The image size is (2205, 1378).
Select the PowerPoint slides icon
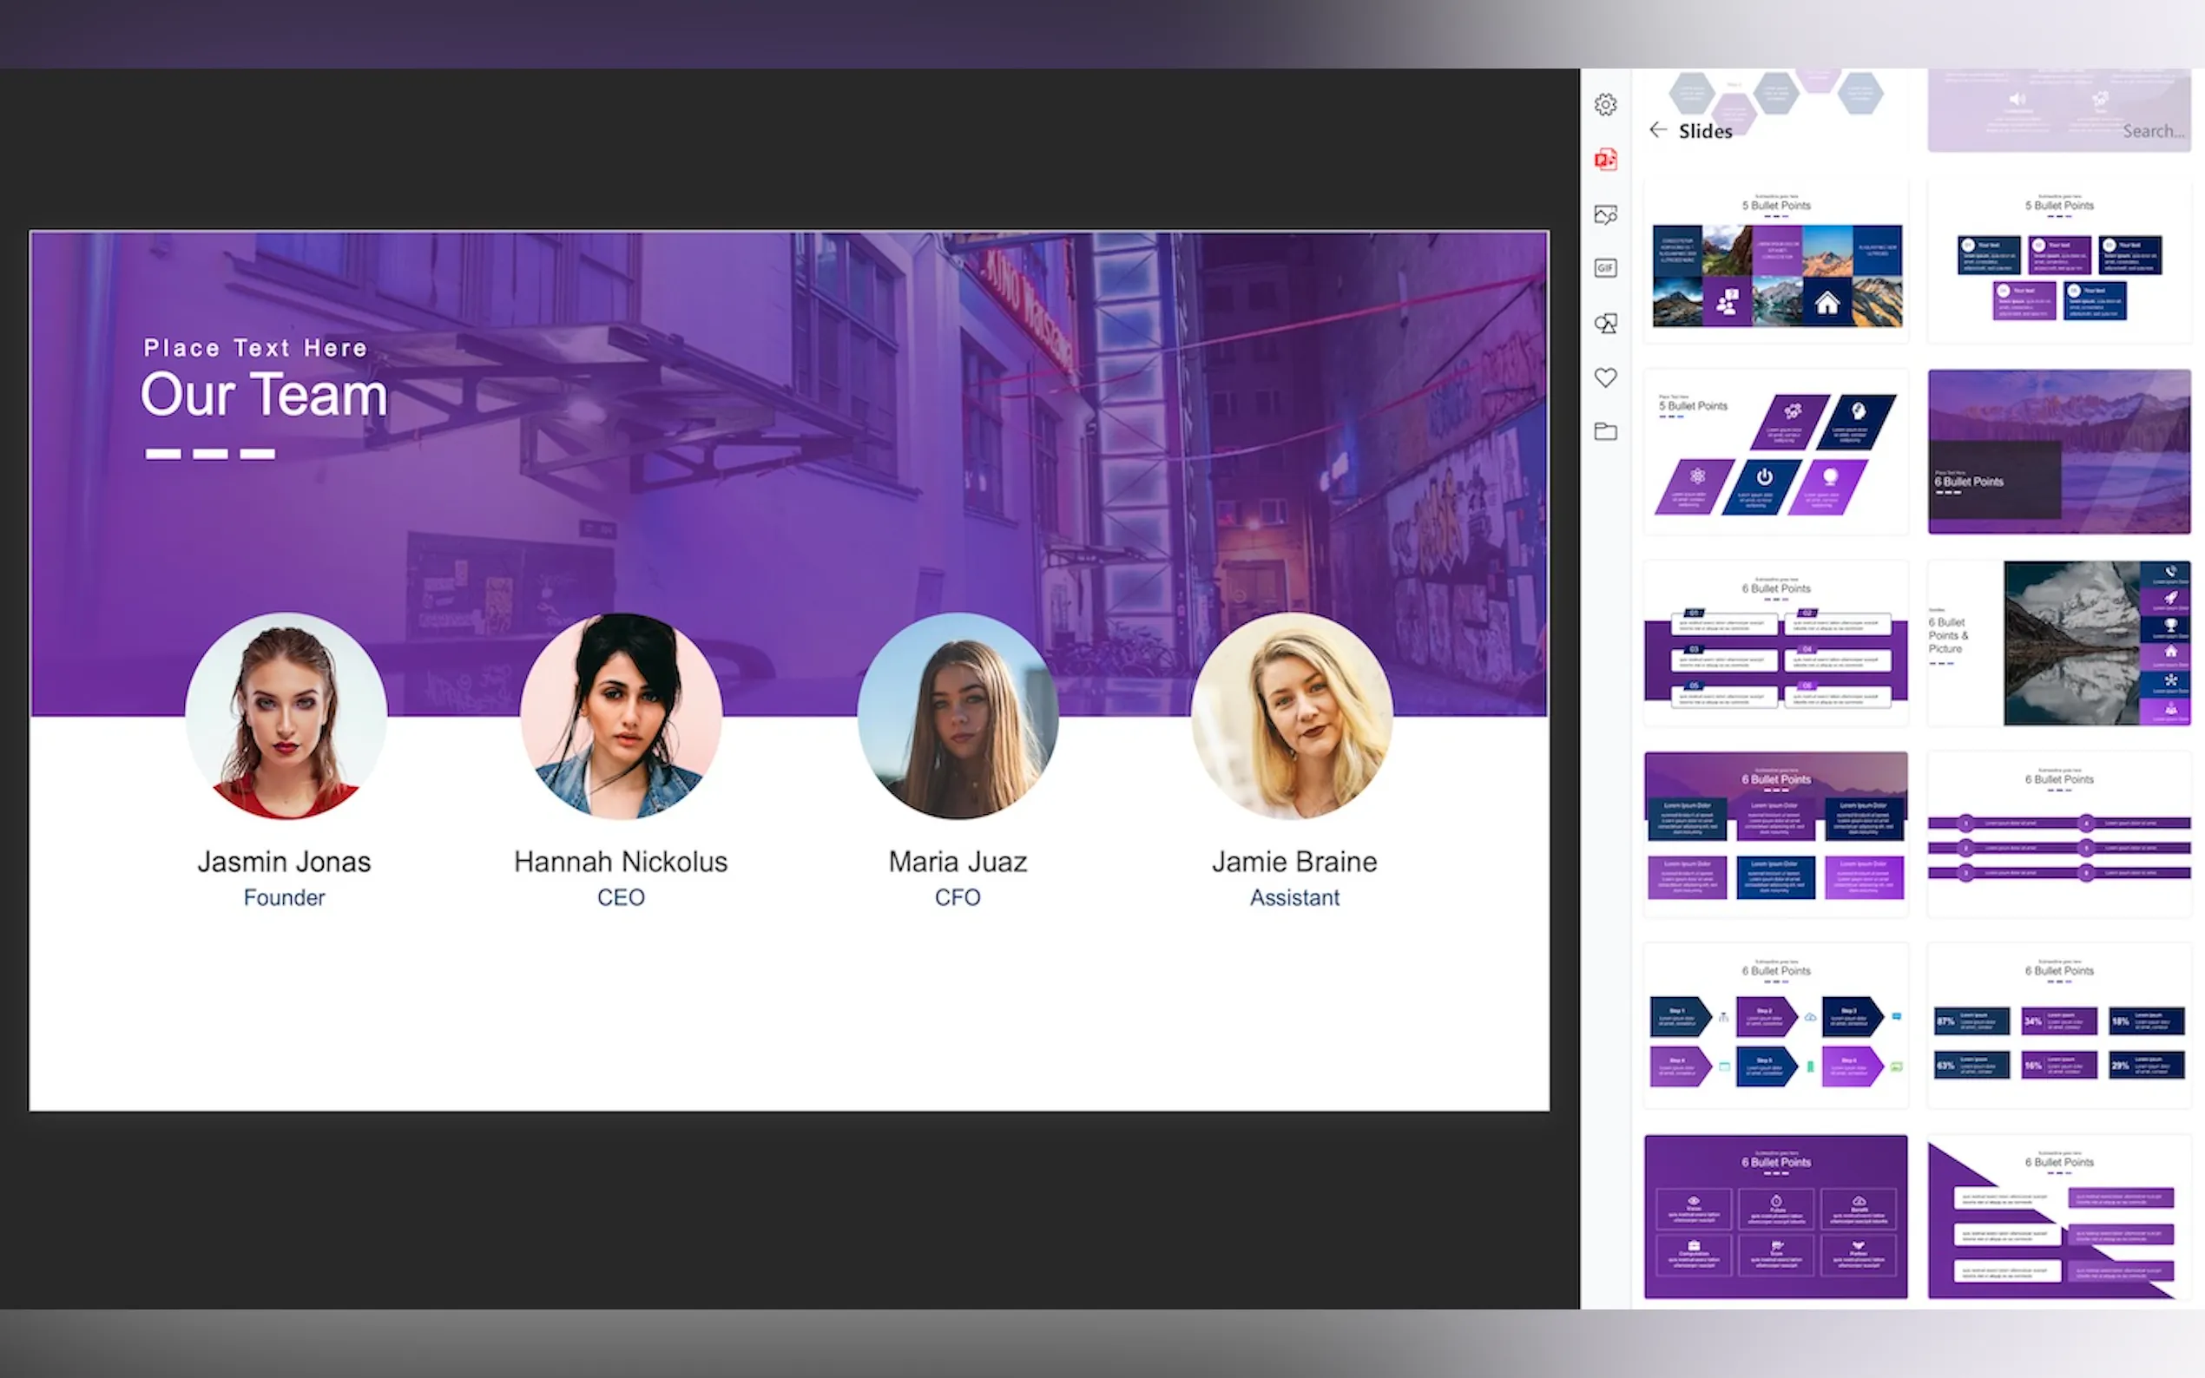click(1605, 160)
